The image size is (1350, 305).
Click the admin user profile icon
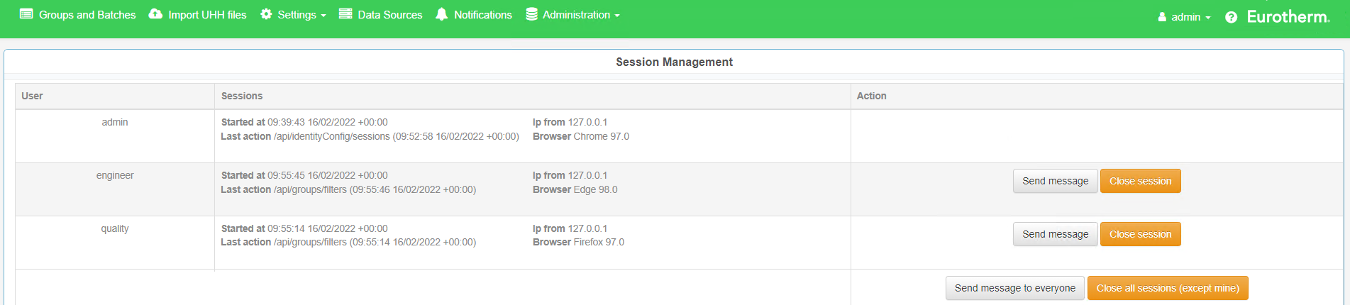coord(1162,17)
